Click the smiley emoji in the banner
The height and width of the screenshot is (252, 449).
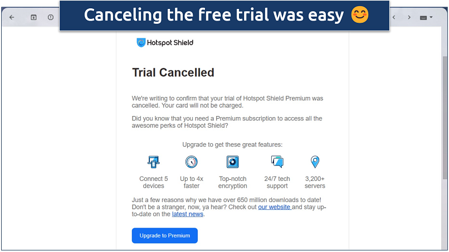360,15
